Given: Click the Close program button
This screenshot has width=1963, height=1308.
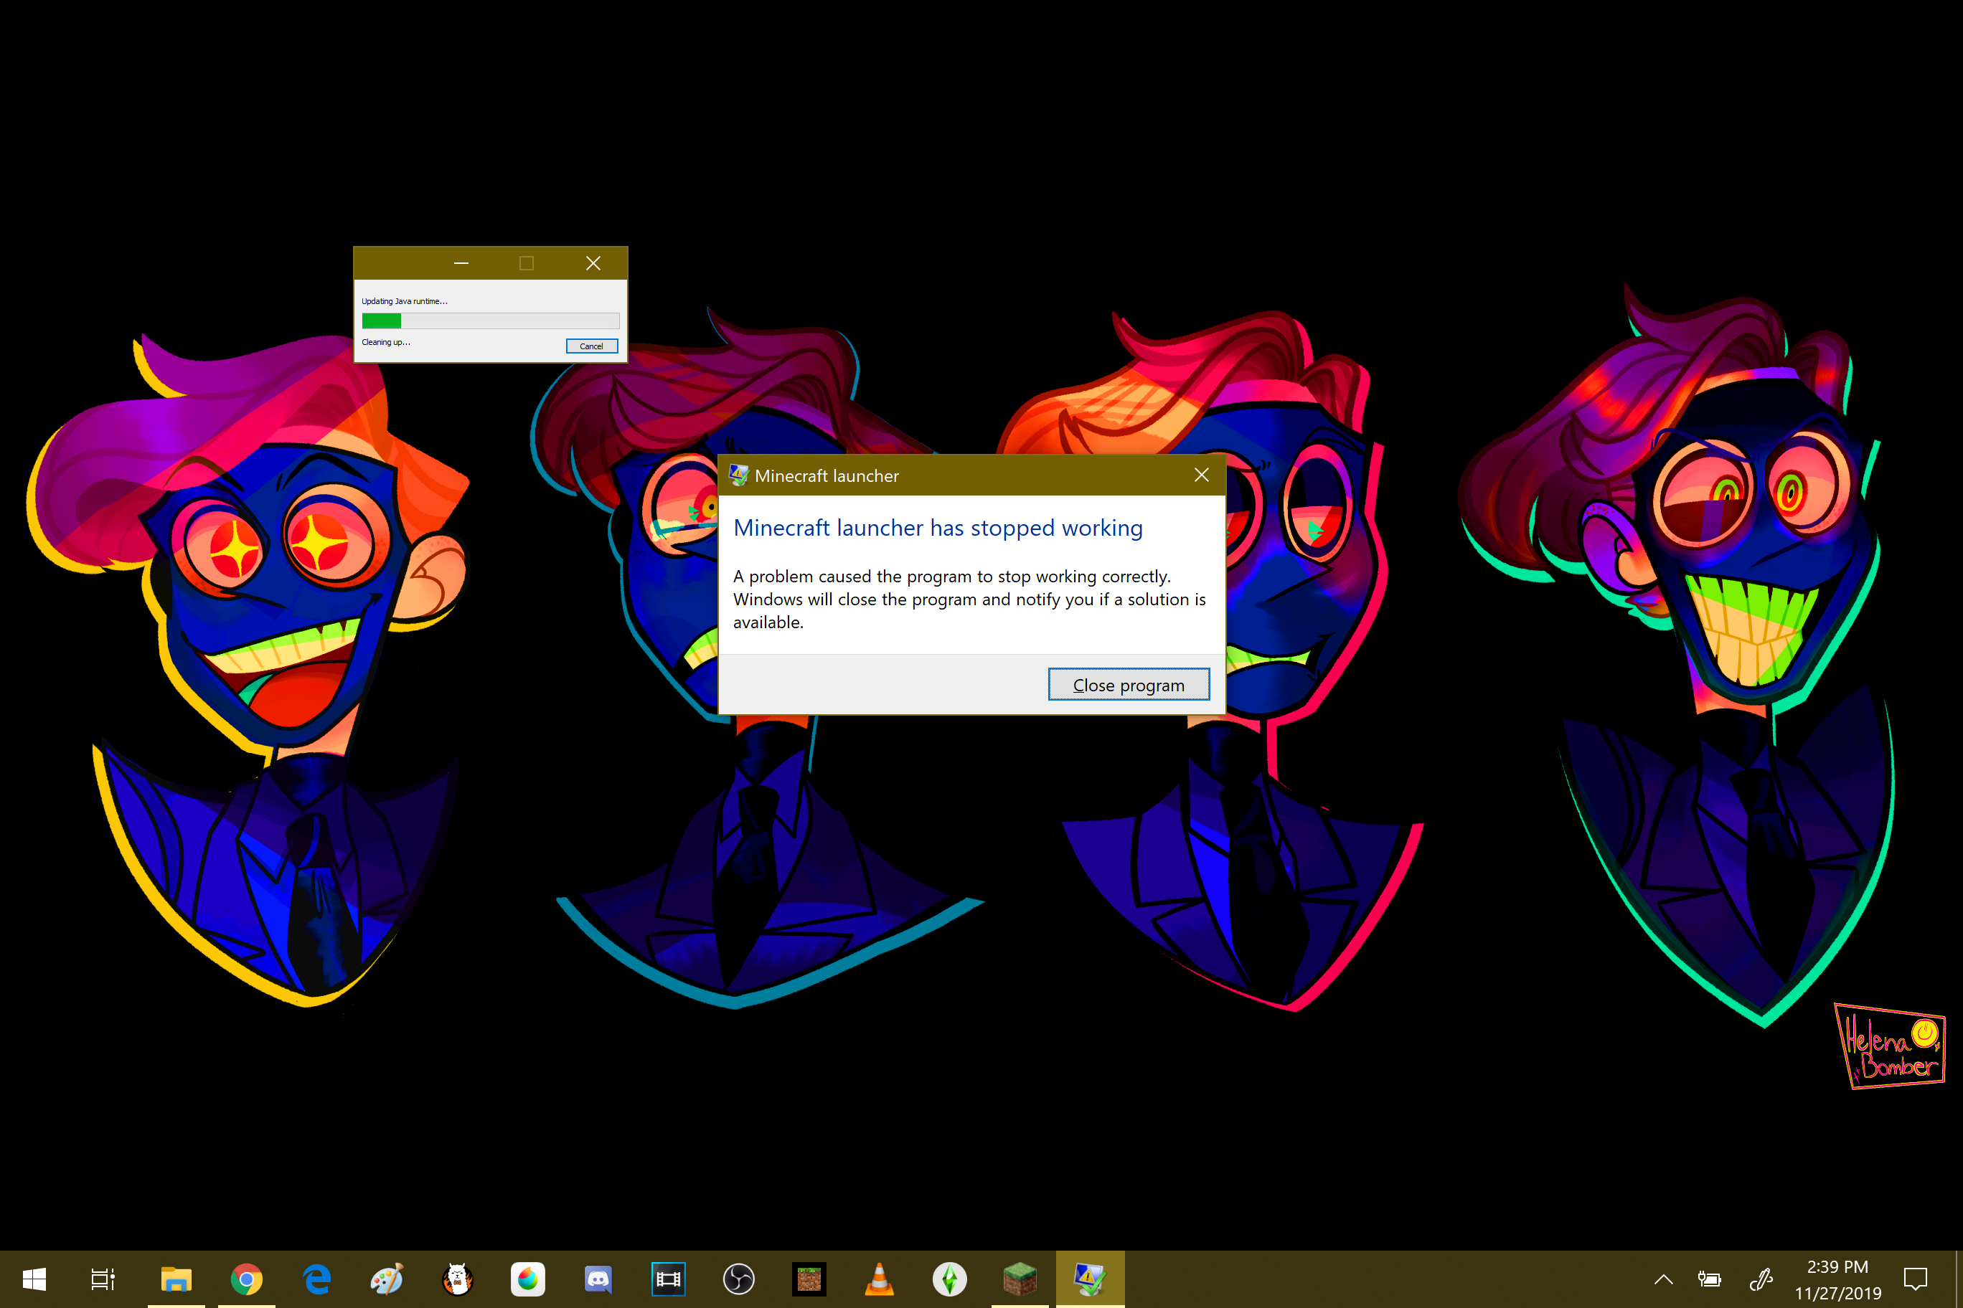Looking at the screenshot, I should [1129, 685].
